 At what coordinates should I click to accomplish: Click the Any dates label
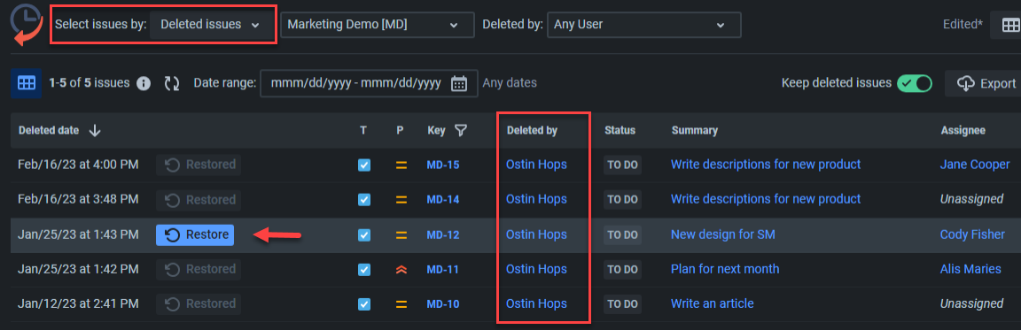pos(510,83)
